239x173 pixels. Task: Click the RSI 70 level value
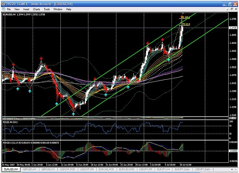click(x=230, y=126)
